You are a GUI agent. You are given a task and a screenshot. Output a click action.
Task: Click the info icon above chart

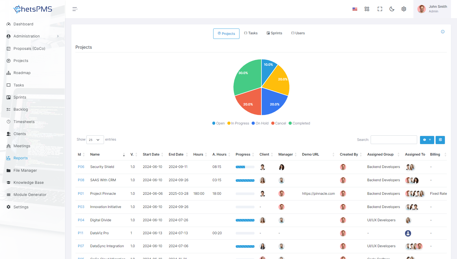[x=443, y=32]
